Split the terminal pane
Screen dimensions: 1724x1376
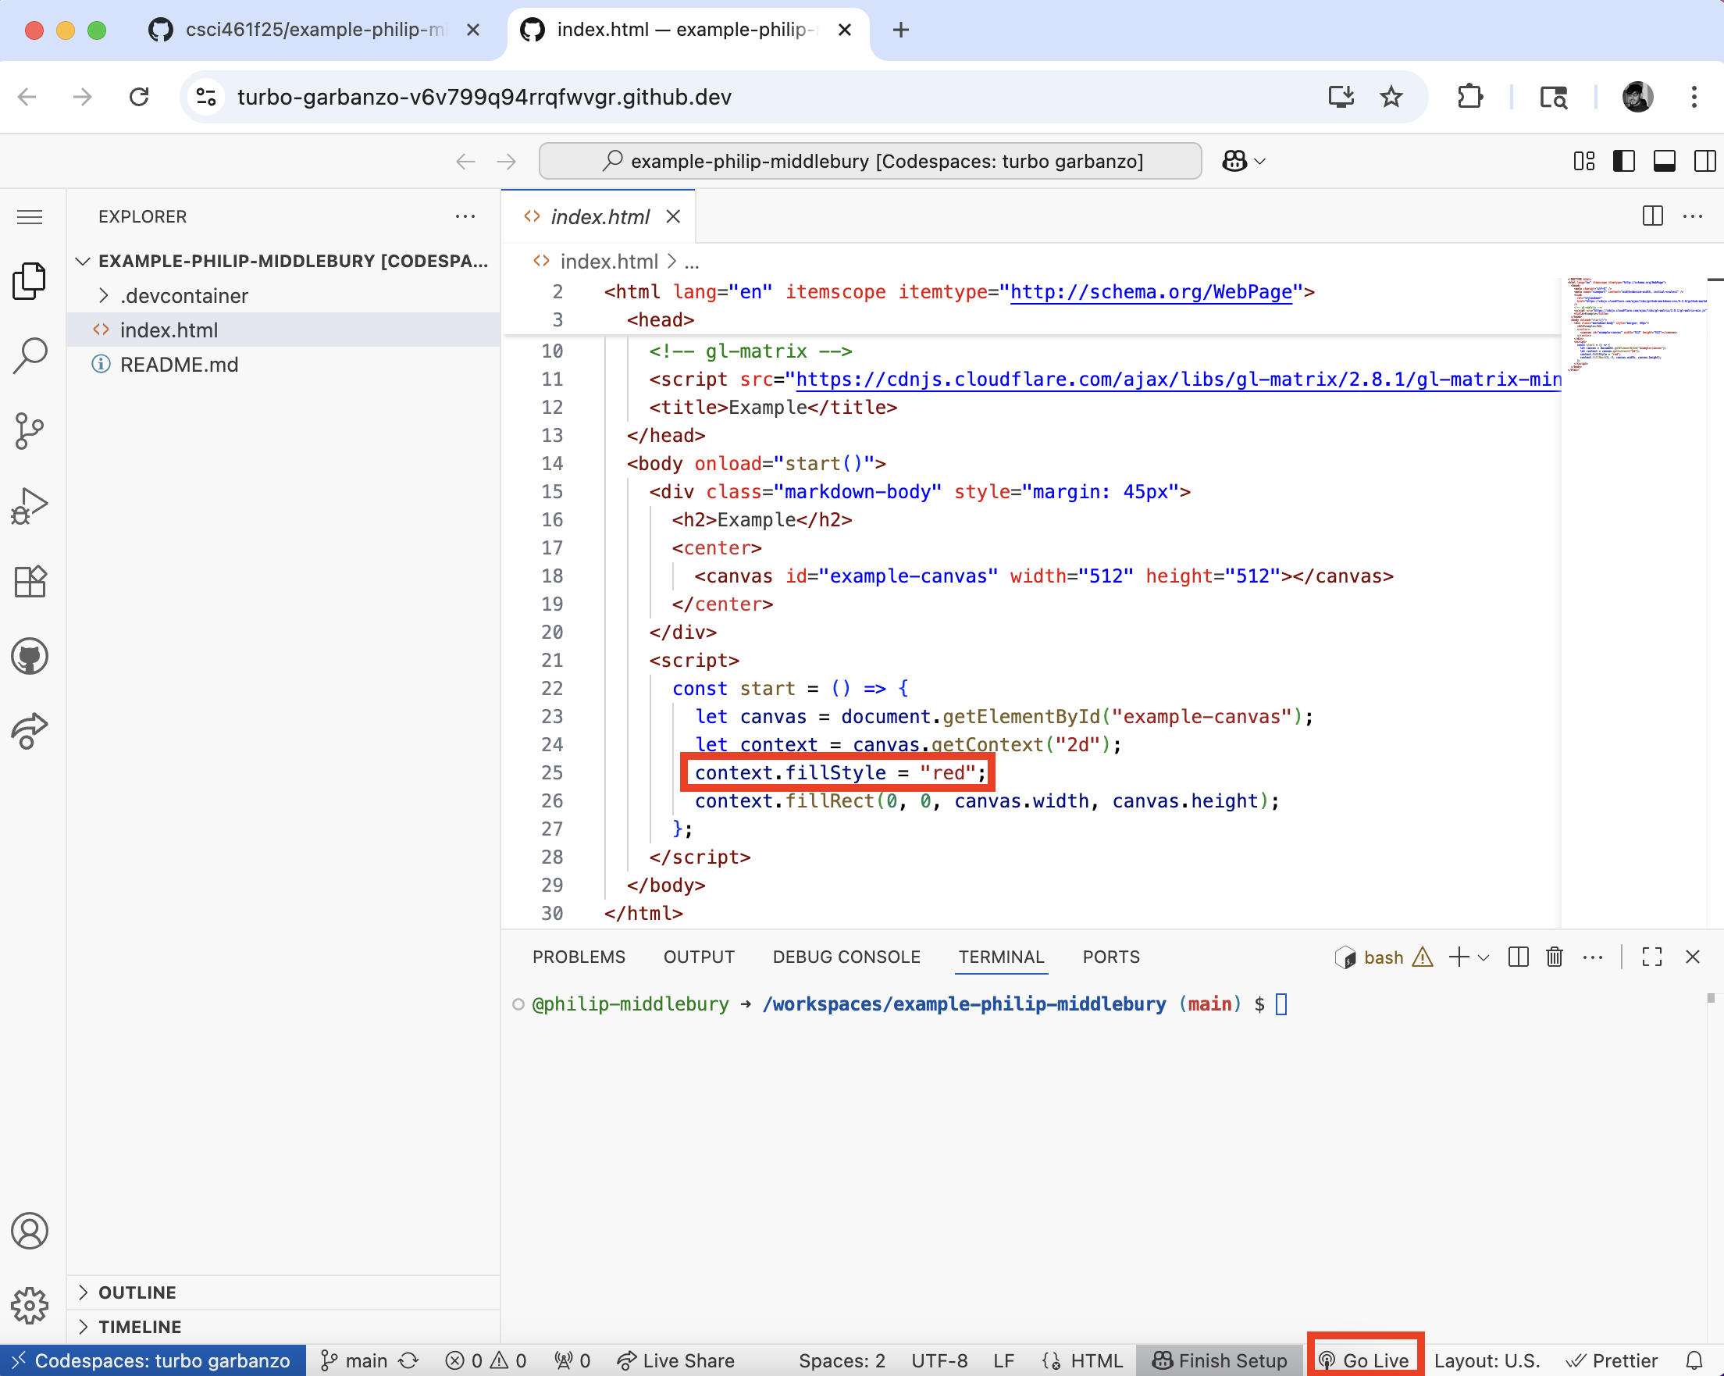1518,957
